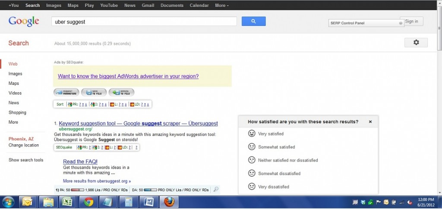442x209 pixels.
Task: Open the gear options menu
Action: 416,43
